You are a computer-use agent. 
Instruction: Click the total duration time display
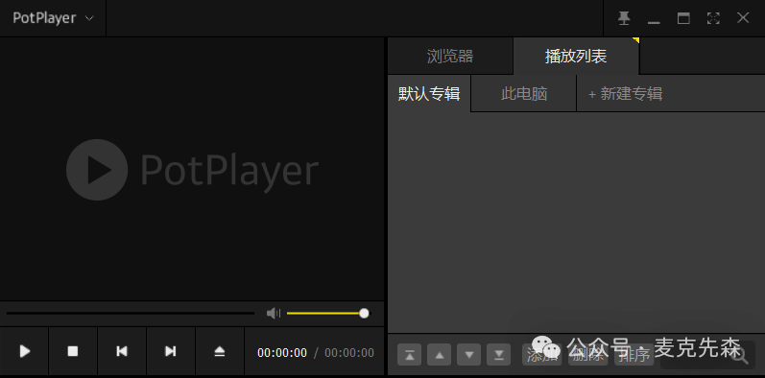(349, 353)
